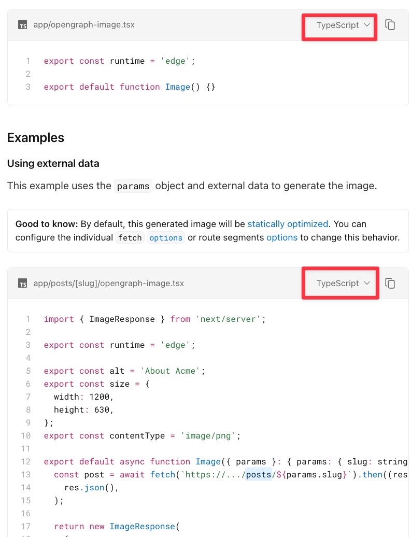Click the app/opengraph-image.tsx filename label
Screen dimensions: 411x537
point(83,24)
